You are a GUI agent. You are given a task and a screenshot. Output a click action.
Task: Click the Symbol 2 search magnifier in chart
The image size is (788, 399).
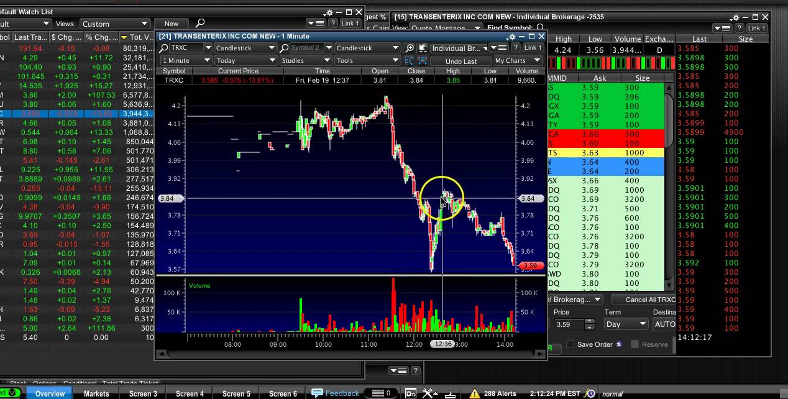pyautogui.click(x=285, y=48)
